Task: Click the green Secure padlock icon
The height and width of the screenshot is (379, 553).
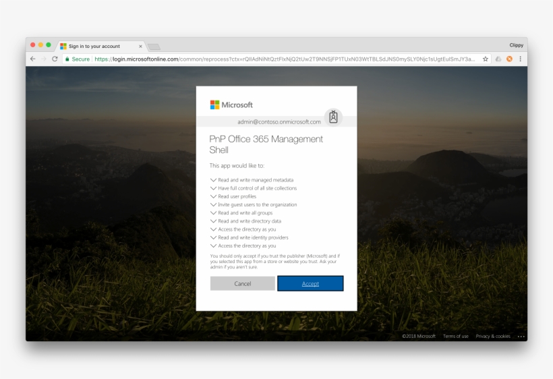Action: click(67, 59)
